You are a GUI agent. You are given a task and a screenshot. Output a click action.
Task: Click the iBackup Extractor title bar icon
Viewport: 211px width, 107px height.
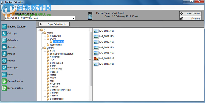point(2,2)
